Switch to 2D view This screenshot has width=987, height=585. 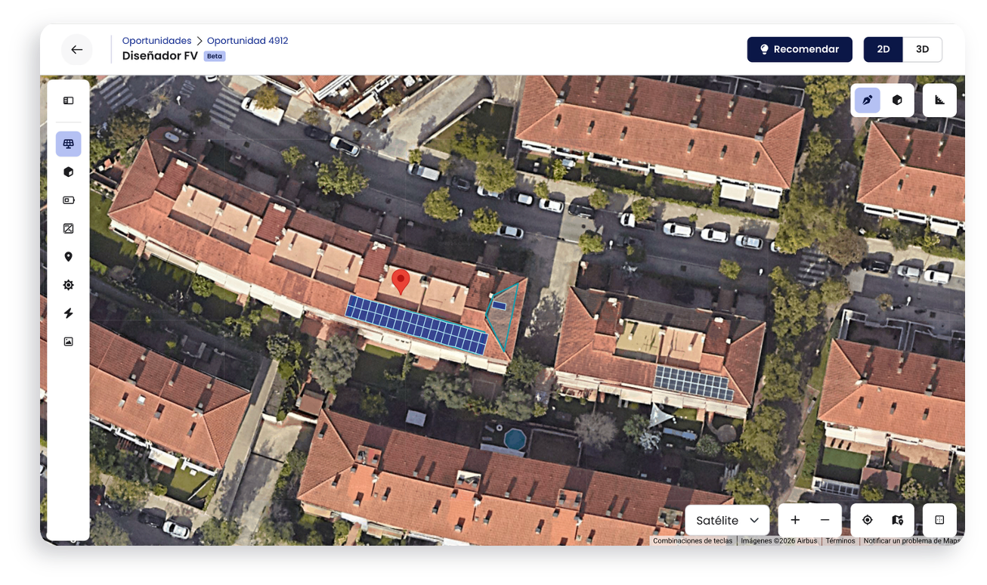(x=883, y=49)
